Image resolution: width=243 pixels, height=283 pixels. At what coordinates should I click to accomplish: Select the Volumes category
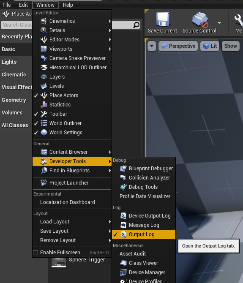[16, 113]
